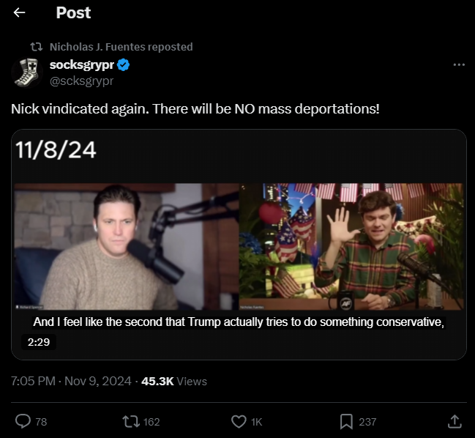The width and height of the screenshot is (475, 438).
Task: Click the blue verified badge
Action: [124, 65]
